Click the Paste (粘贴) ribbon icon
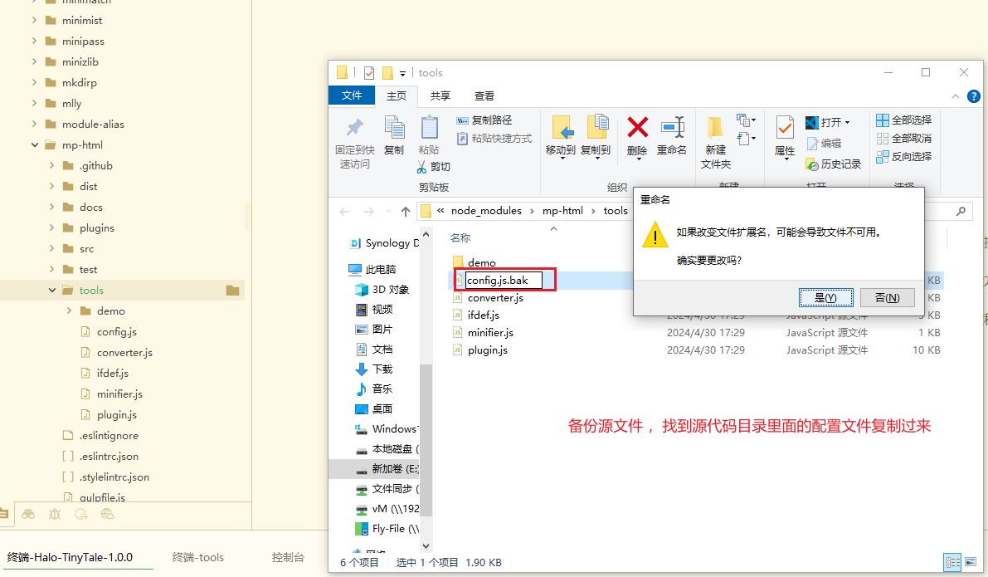 429,128
